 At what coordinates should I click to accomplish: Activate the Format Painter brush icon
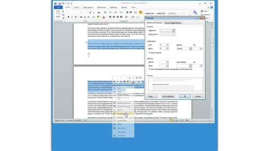click(x=63, y=18)
